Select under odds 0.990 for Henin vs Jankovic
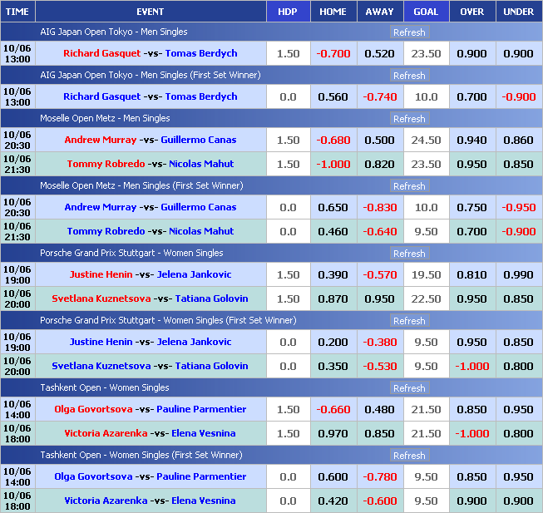 [x=519, y=274]
